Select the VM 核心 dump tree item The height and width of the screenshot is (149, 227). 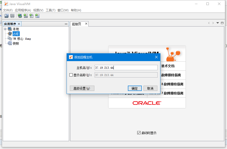pos(22,39)
